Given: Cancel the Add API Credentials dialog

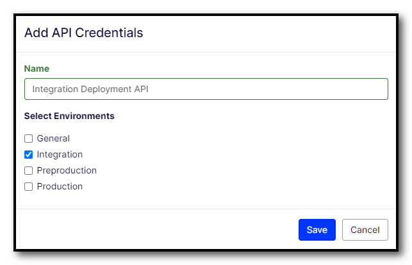Looking at the screenshot, I should (365, 230).
